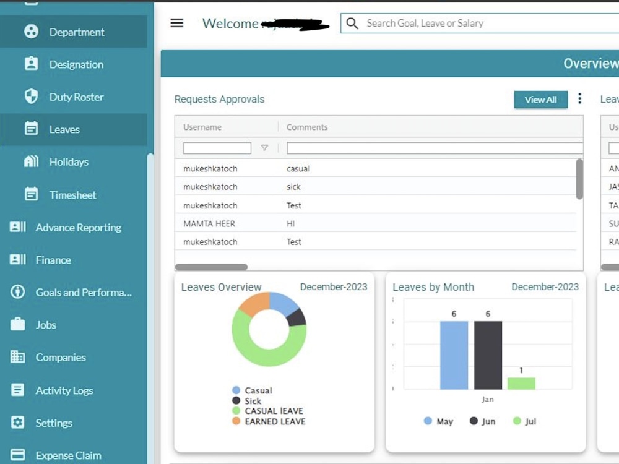619x464 pixels.
Task: Open the Requests Approvals three-dot menu
Action: tap(579, 98)
